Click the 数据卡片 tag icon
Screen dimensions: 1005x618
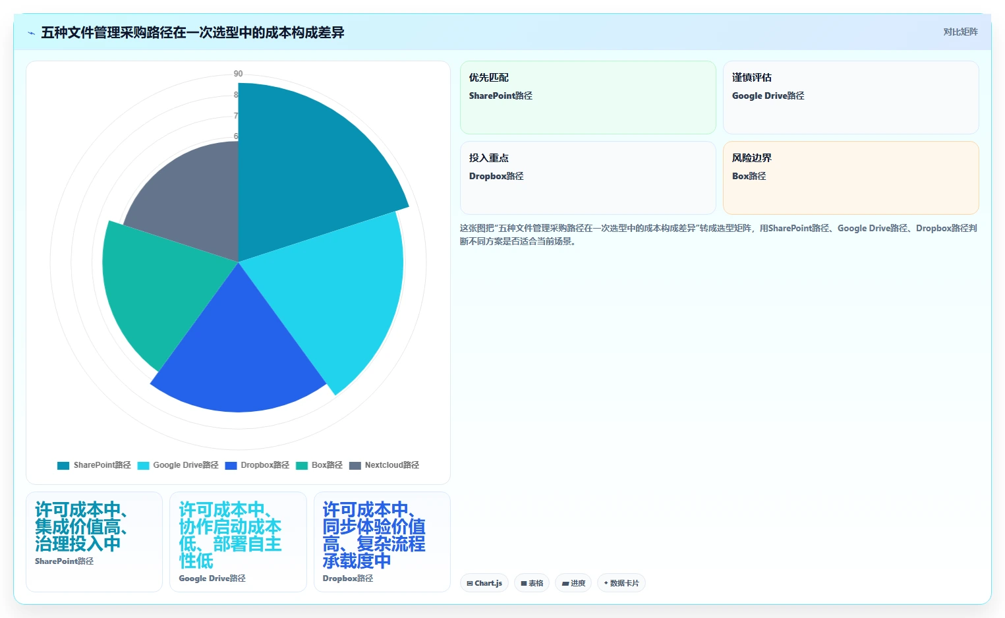tap(606, 583)
